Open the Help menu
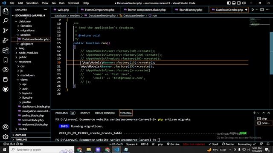 [x=85, y=3]
